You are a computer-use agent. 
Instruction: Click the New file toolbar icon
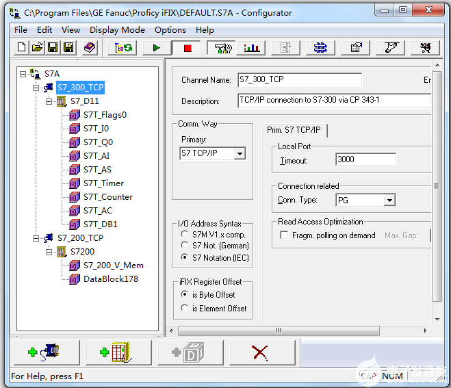click(x=21, y=47)
